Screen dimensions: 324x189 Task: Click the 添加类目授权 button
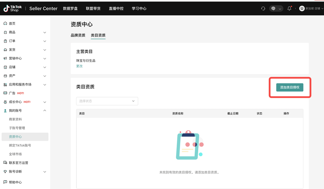point(289,87)
